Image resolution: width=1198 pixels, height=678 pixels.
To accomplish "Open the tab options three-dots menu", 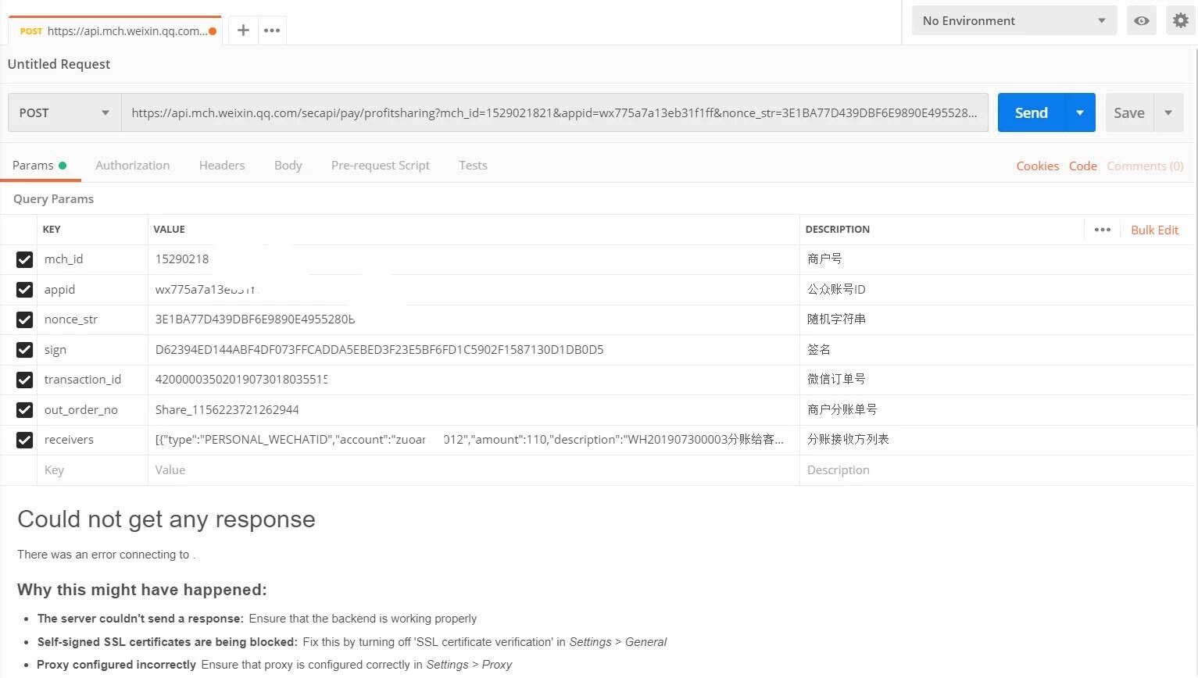I will [x=272, y=30].
